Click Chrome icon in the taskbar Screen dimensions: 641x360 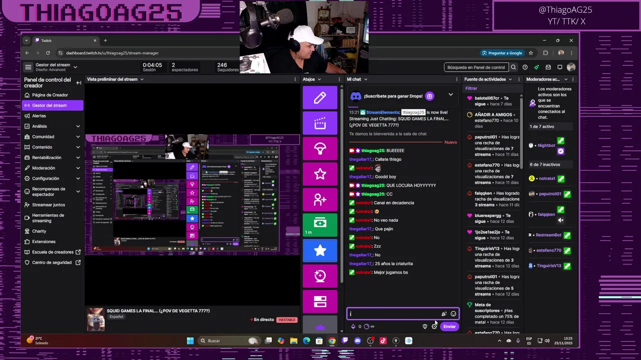pyautogui.click(x=332, y=341)
